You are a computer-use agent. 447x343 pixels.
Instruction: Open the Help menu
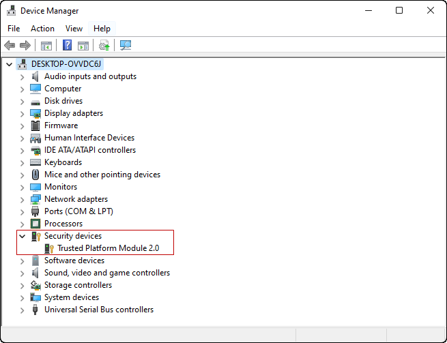coord(102,29)
